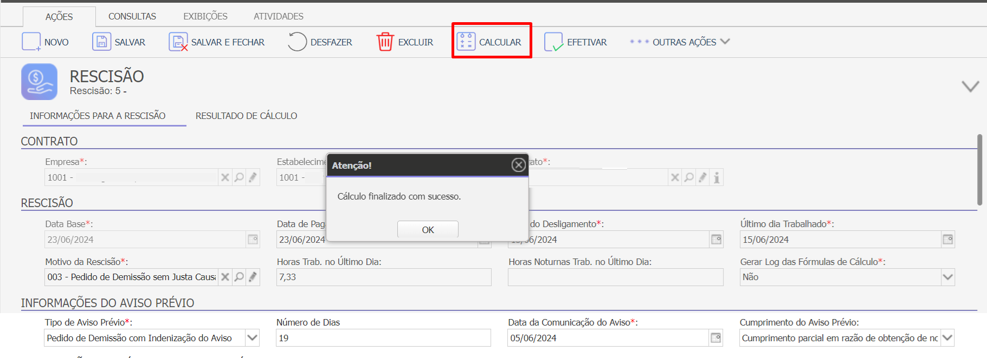Expand the Outras Ações menu
The width and height of the screenshot is (987, 358).
[x=680, y=42]
